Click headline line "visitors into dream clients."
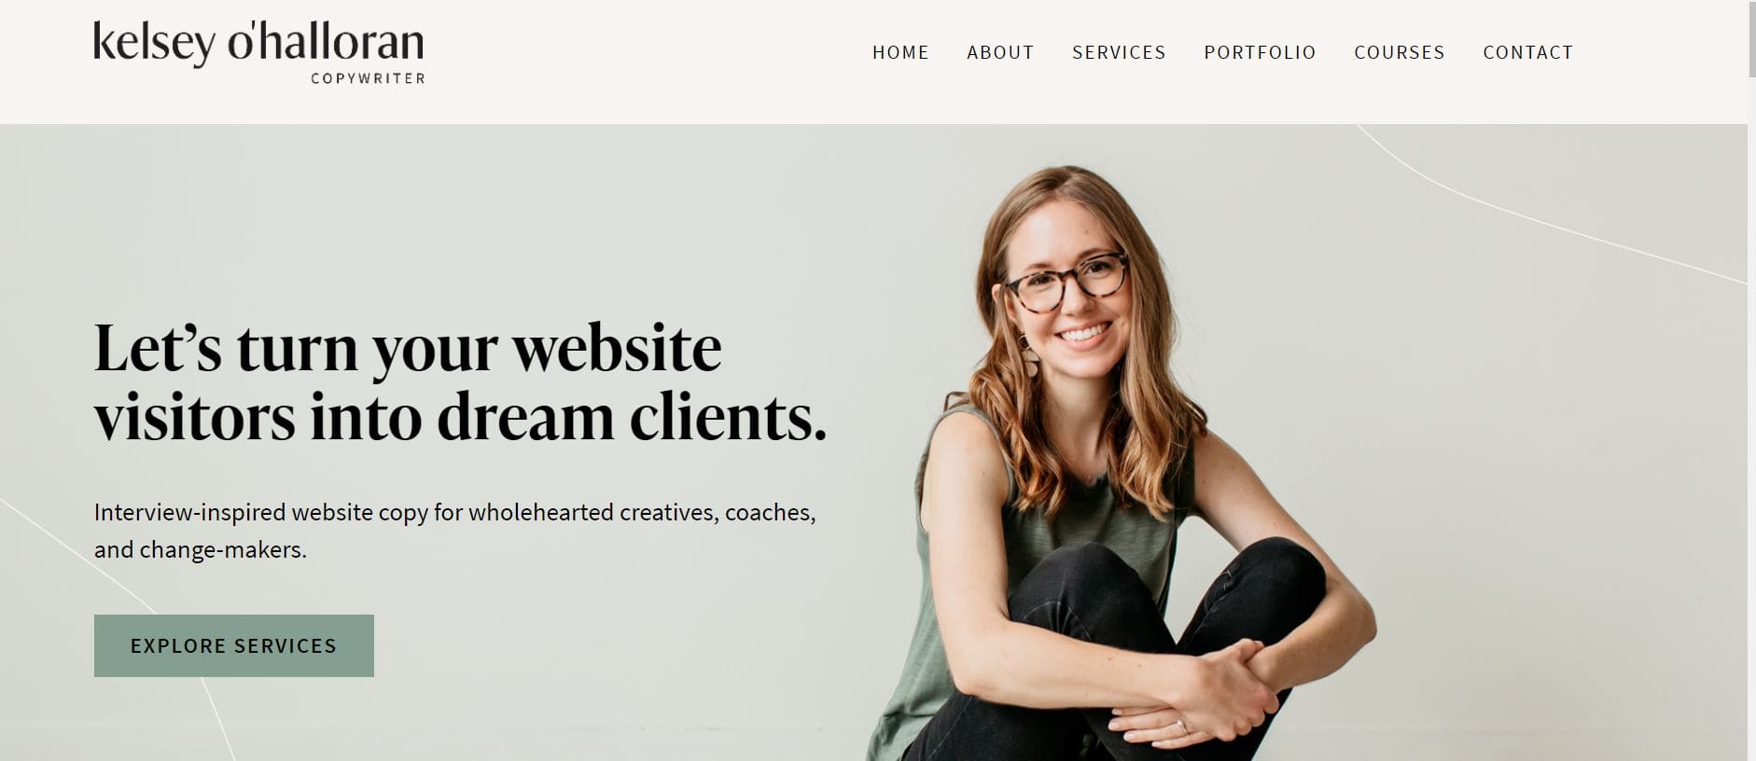Screen dimensions: 1756x761 (460, 417)
